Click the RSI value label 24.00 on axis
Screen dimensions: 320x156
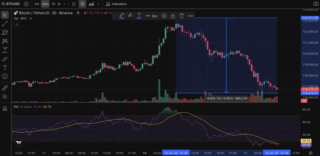pos(306,144)
